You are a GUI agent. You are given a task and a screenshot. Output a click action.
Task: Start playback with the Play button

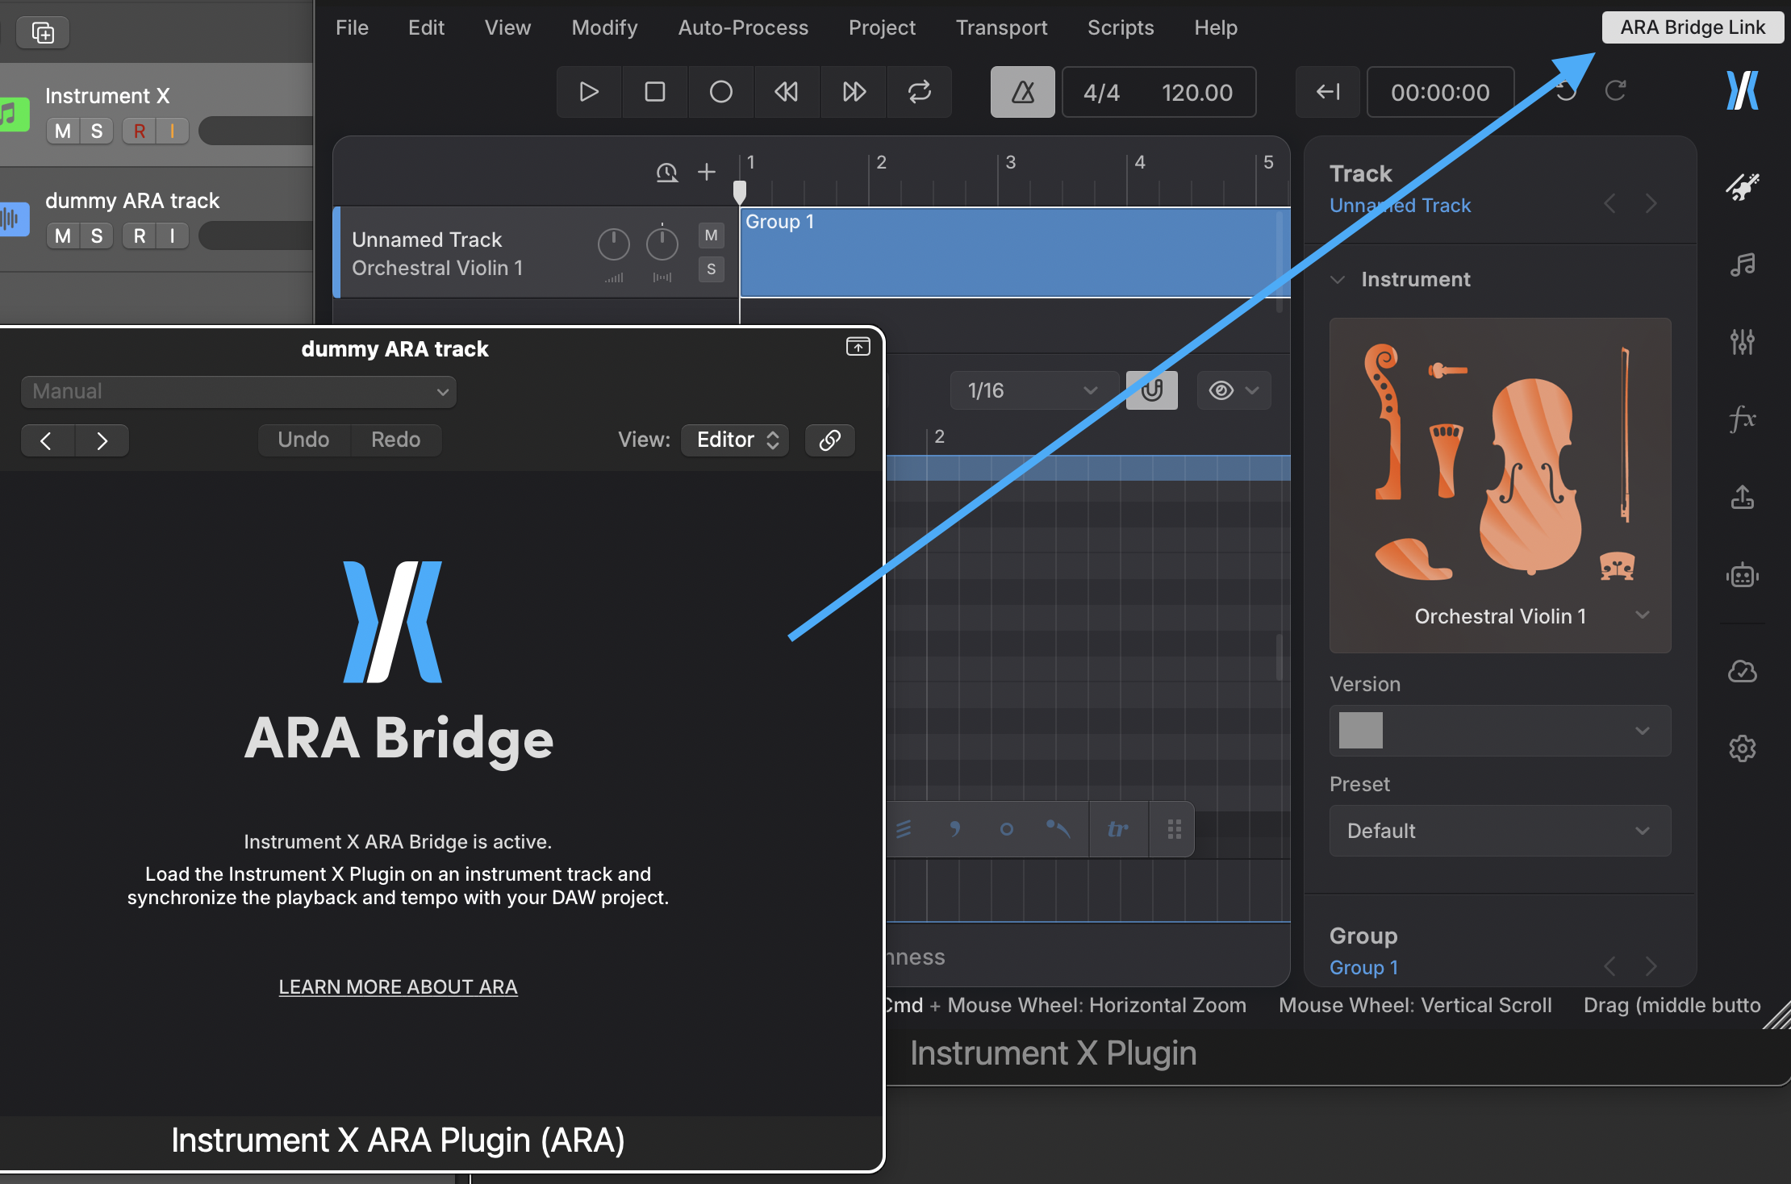coord(589,92)
